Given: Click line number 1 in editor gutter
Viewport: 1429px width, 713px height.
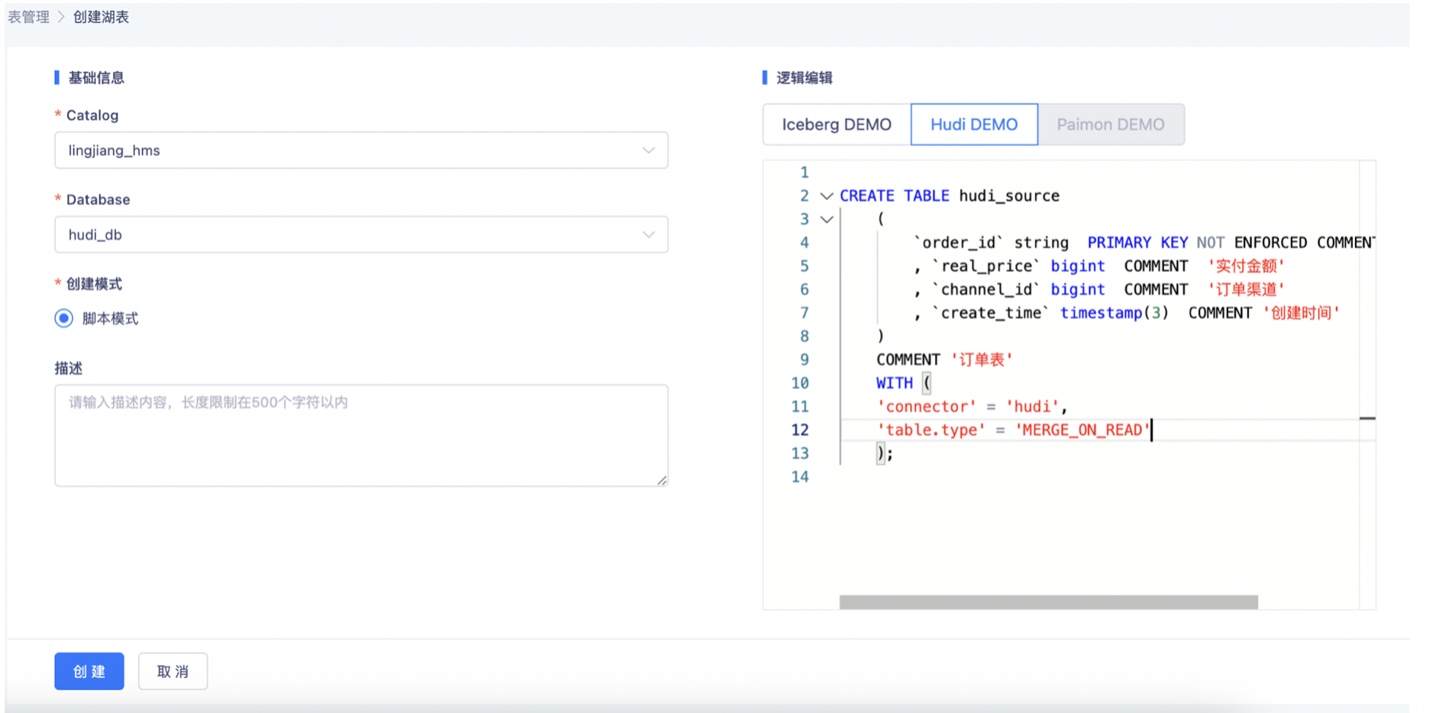Looking at the screenshot, I should pyautogui.click(x=804, y=173).
